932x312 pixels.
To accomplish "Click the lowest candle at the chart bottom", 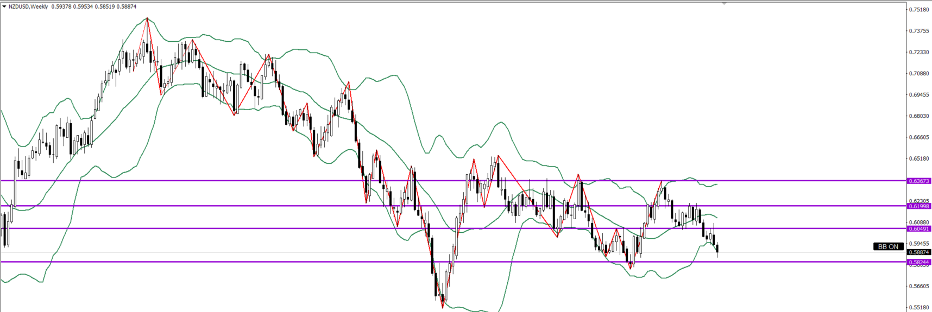I will click(443, 300).
